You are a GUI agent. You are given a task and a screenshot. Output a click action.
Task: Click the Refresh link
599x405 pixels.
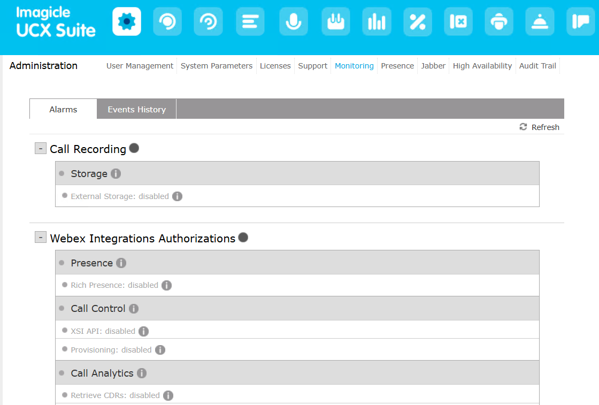click(540, 127)
